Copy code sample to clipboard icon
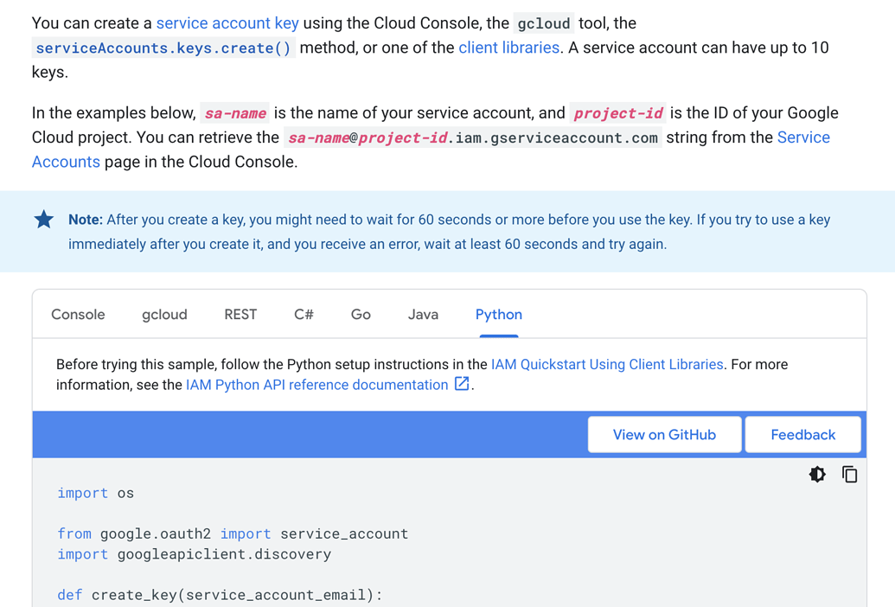Viewport: 895px width, 607px height. click(849, 474)
